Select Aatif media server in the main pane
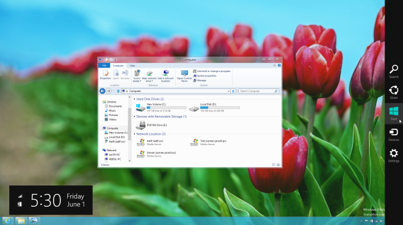This screenshot has height=225, width=403. tap(150, 143)
